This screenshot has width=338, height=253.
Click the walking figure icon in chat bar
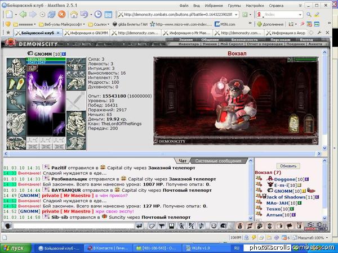[x=181, y=226]
